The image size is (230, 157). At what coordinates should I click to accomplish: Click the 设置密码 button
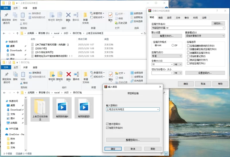[205, 73]
